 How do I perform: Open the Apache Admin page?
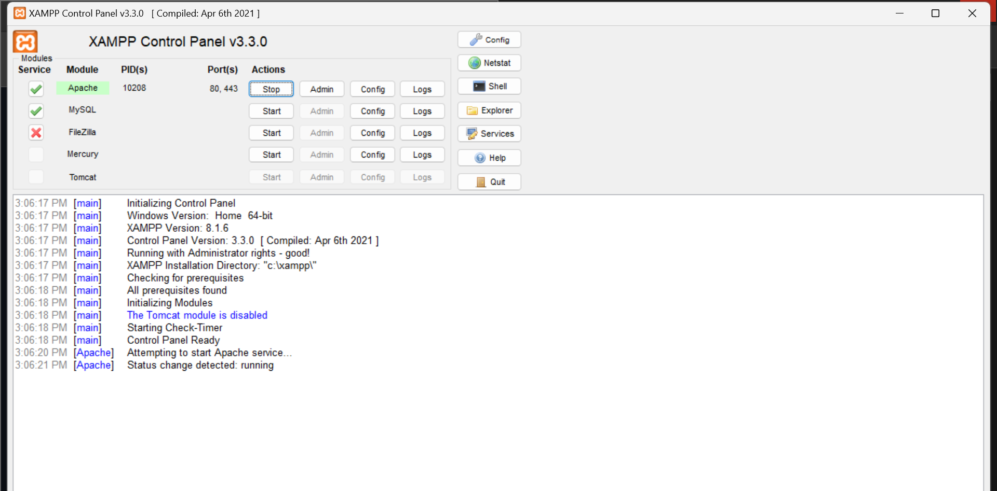322,89
